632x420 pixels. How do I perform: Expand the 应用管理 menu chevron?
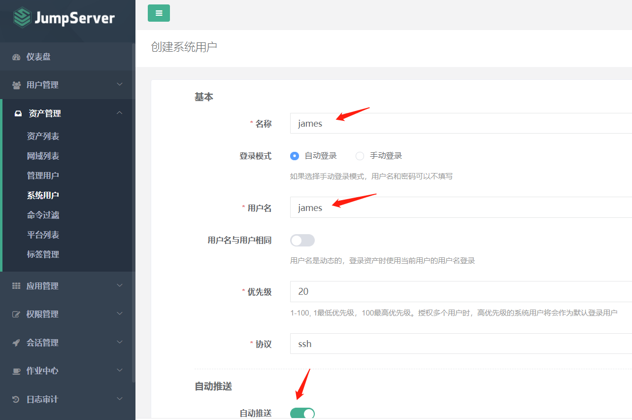pos(120,285)
